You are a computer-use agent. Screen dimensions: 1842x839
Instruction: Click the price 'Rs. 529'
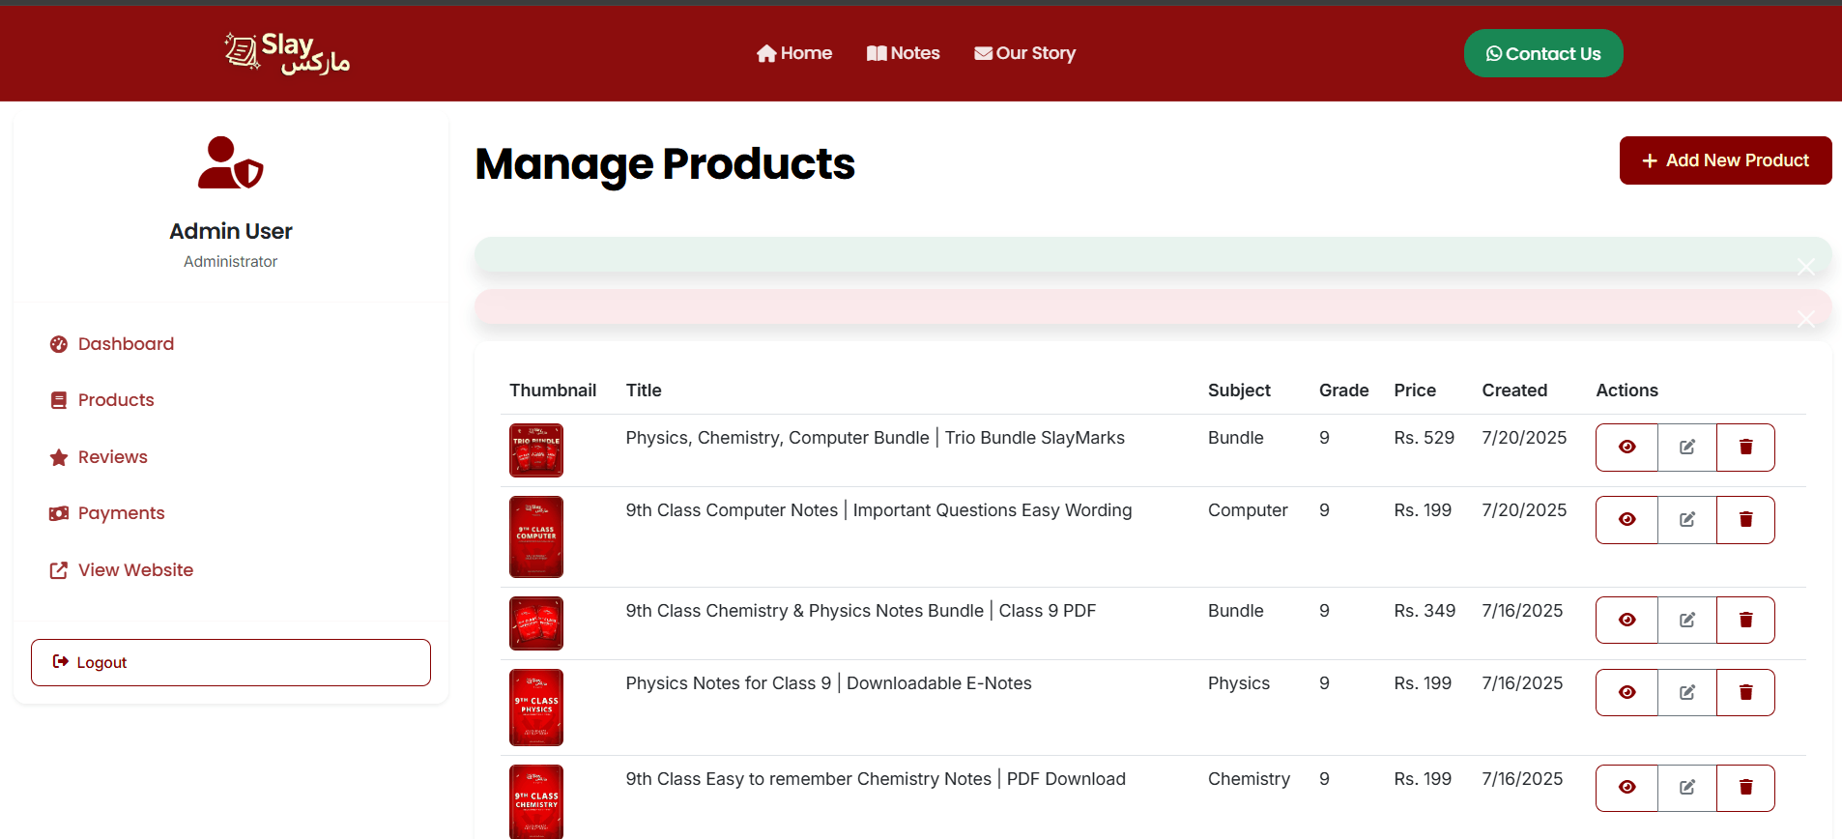click(1424, 438)
